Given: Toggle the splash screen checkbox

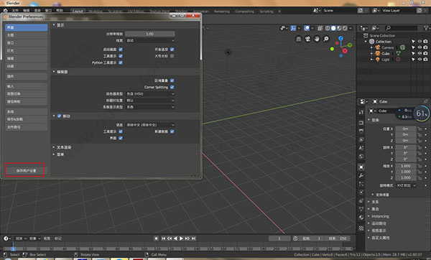Looking at the screenshot, I should [x=121, y=50].
